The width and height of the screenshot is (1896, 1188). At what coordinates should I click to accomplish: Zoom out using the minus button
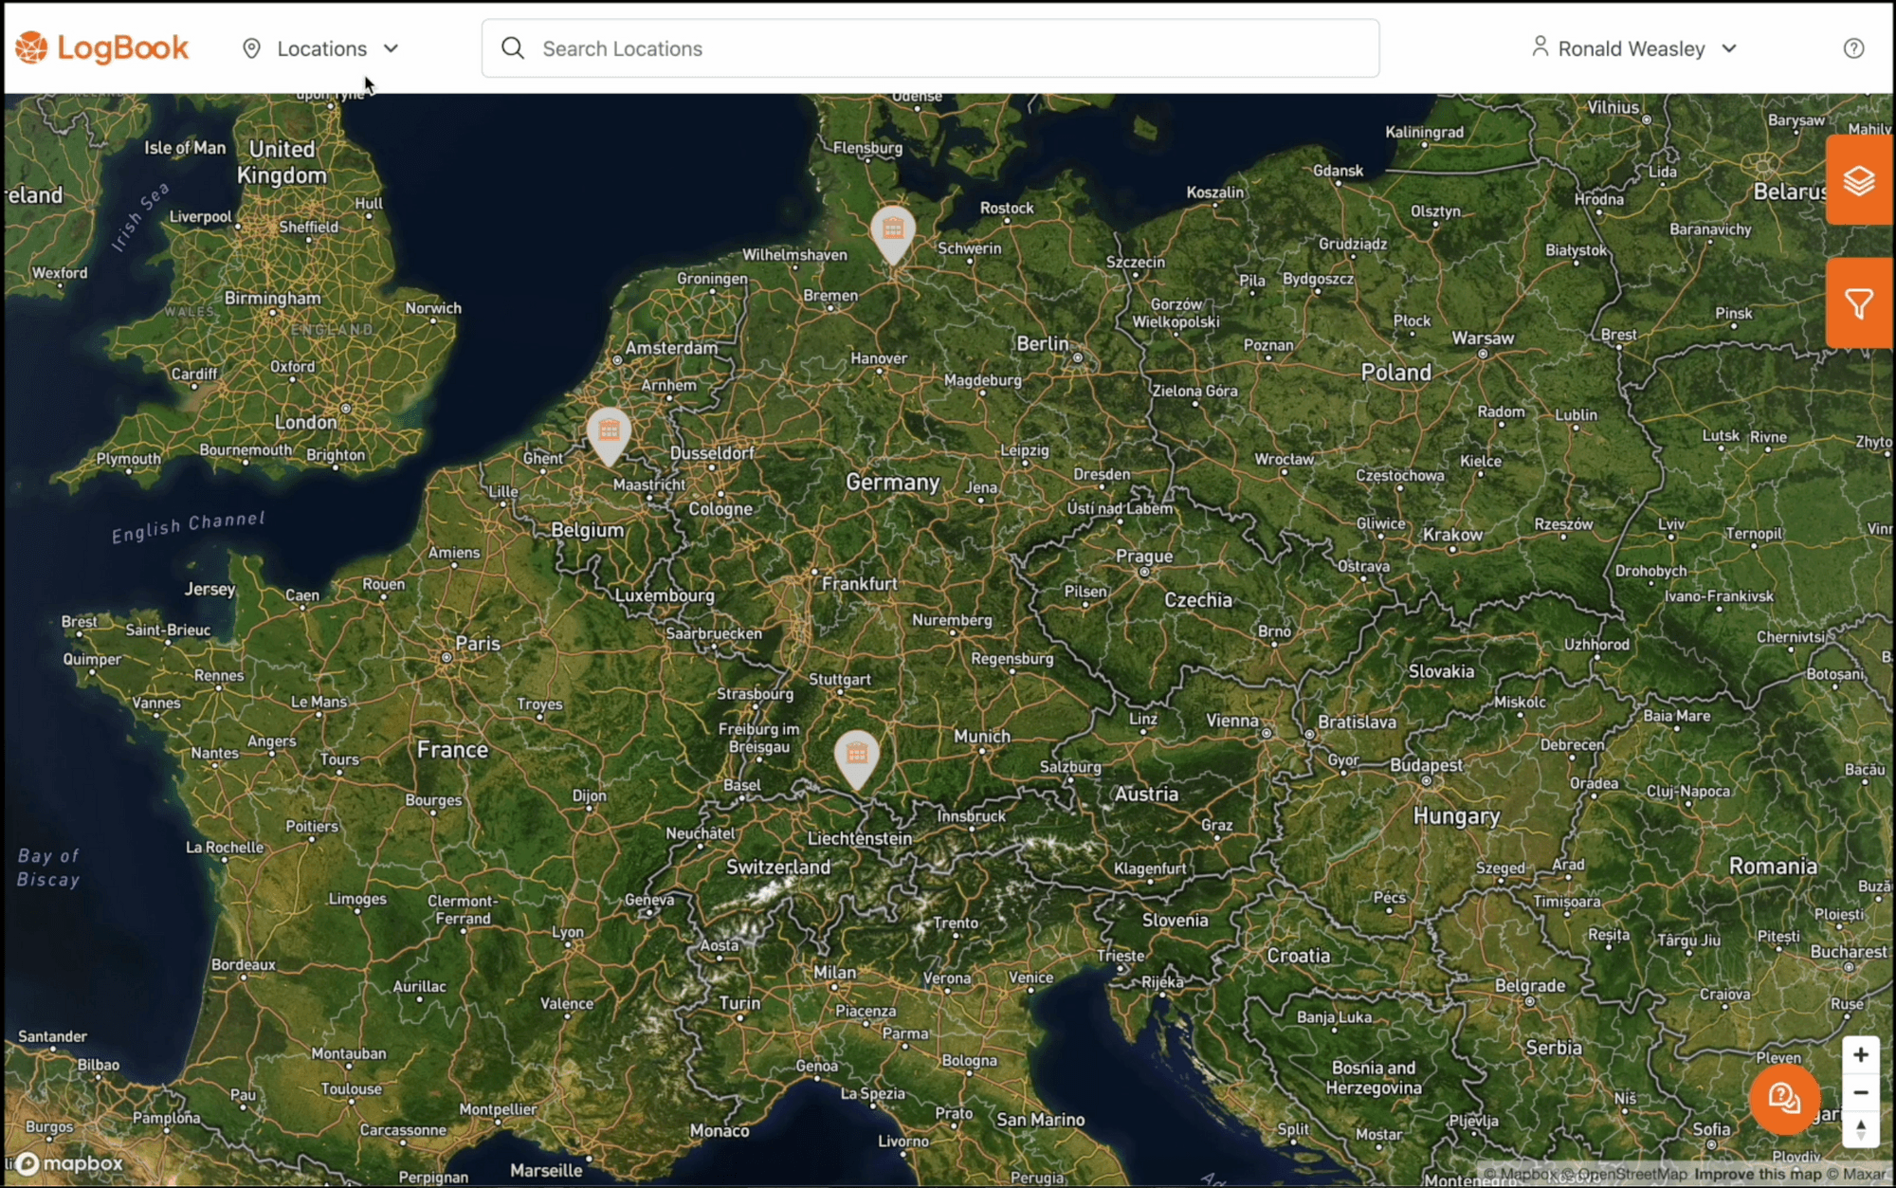[x=1861, y=1092]
